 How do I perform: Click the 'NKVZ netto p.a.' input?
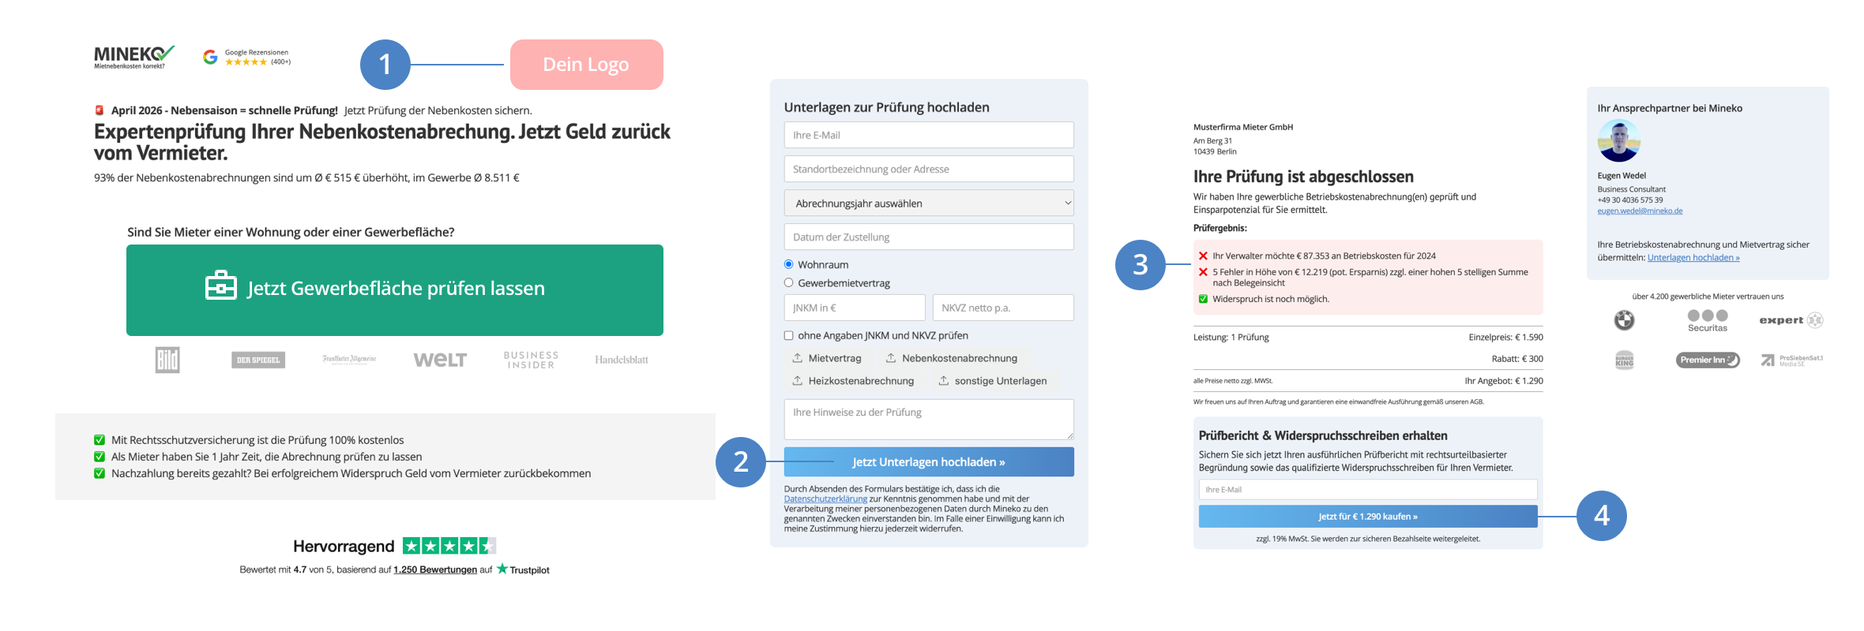pos(1003,308)
